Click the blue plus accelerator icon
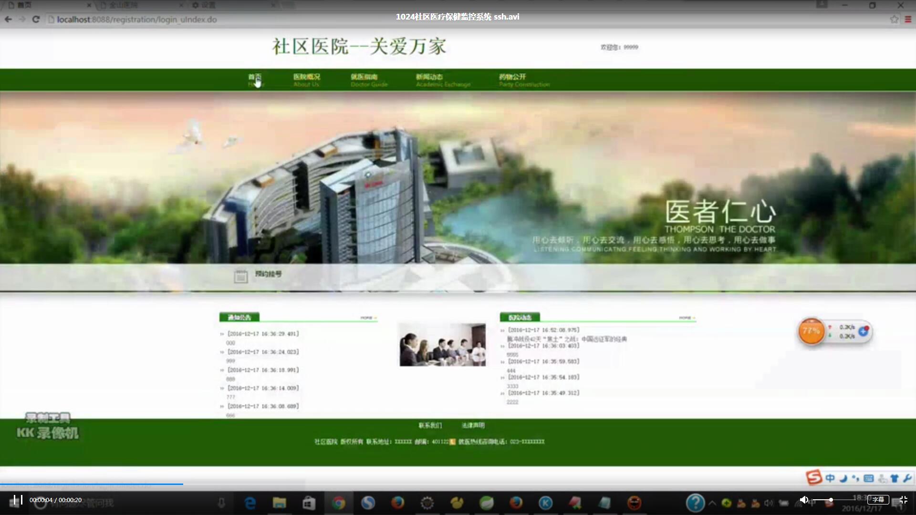The width and height of the screenshot is (916, 515). coord(864,331)
